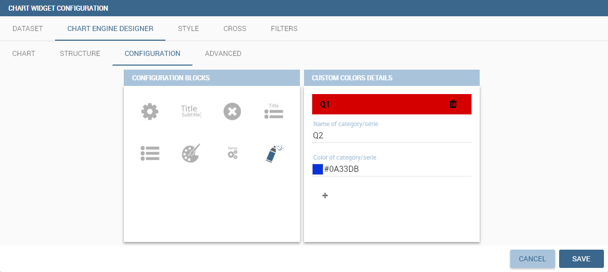This screenshot has height=272, width=608.
Task: Select the Configuration sub-tab
Action: coord(152,53)
